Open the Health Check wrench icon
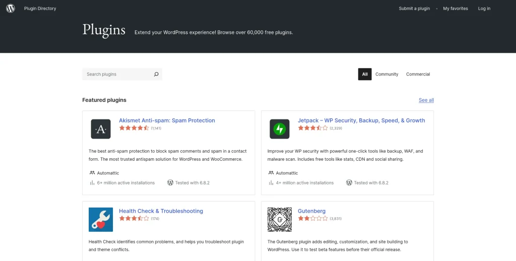Screen dimensions: 516x261 click(101, 220)
